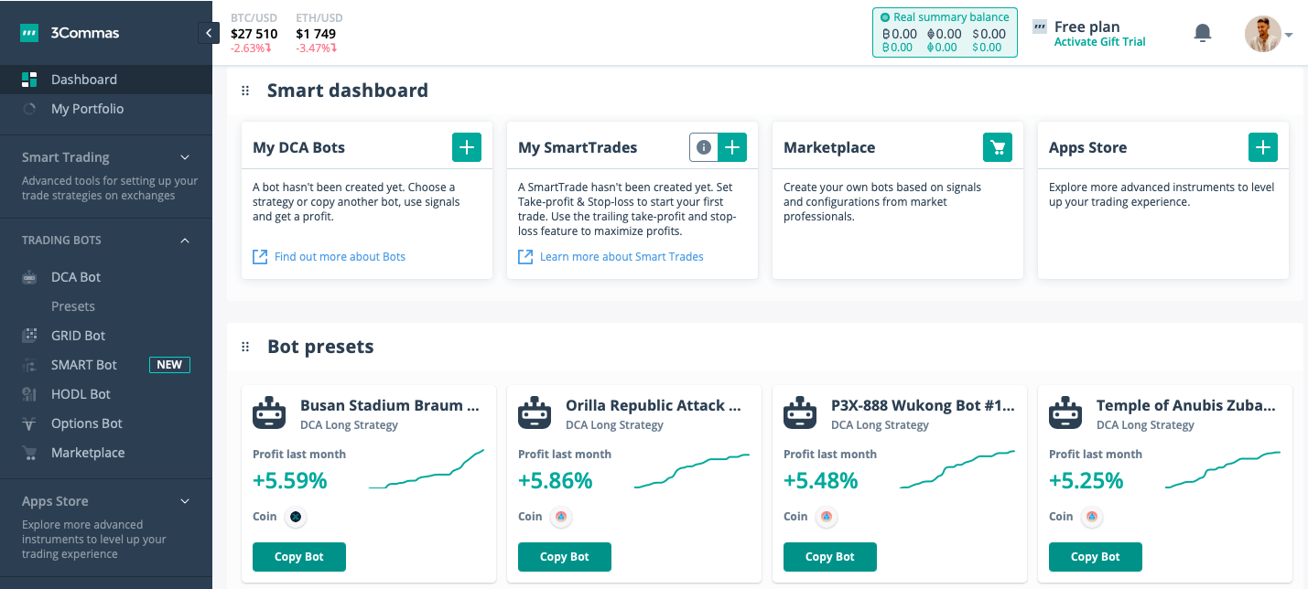1308x589 pixels.
Task: View SmartTrades info via the i icon
Action: [x=702, y=146]
